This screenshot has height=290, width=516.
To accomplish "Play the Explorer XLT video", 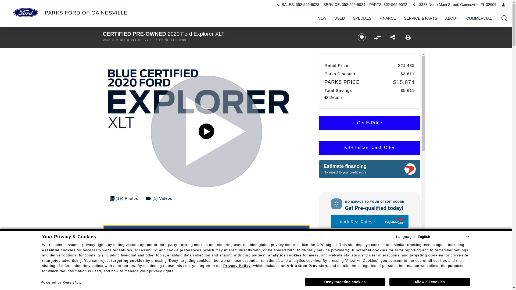I will tap(206, 131).
